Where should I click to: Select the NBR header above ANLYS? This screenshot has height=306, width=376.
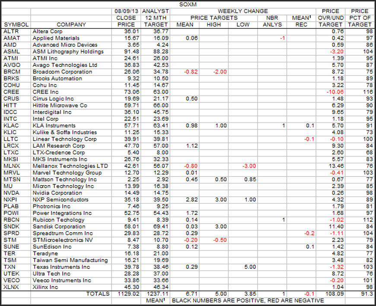[272, 18]
